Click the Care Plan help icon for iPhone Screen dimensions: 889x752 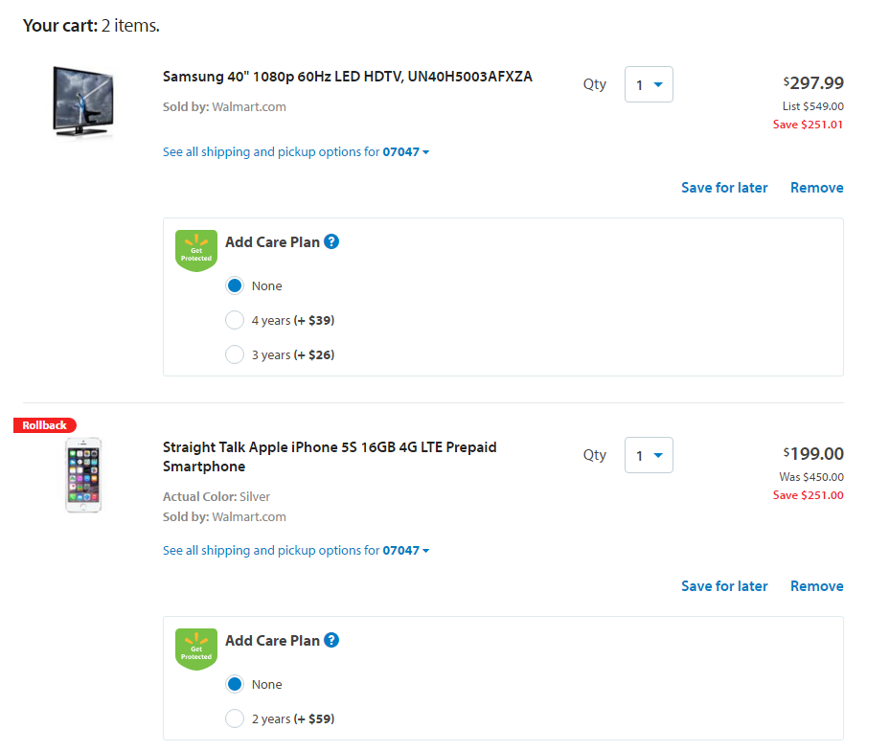tap(331, 640)
